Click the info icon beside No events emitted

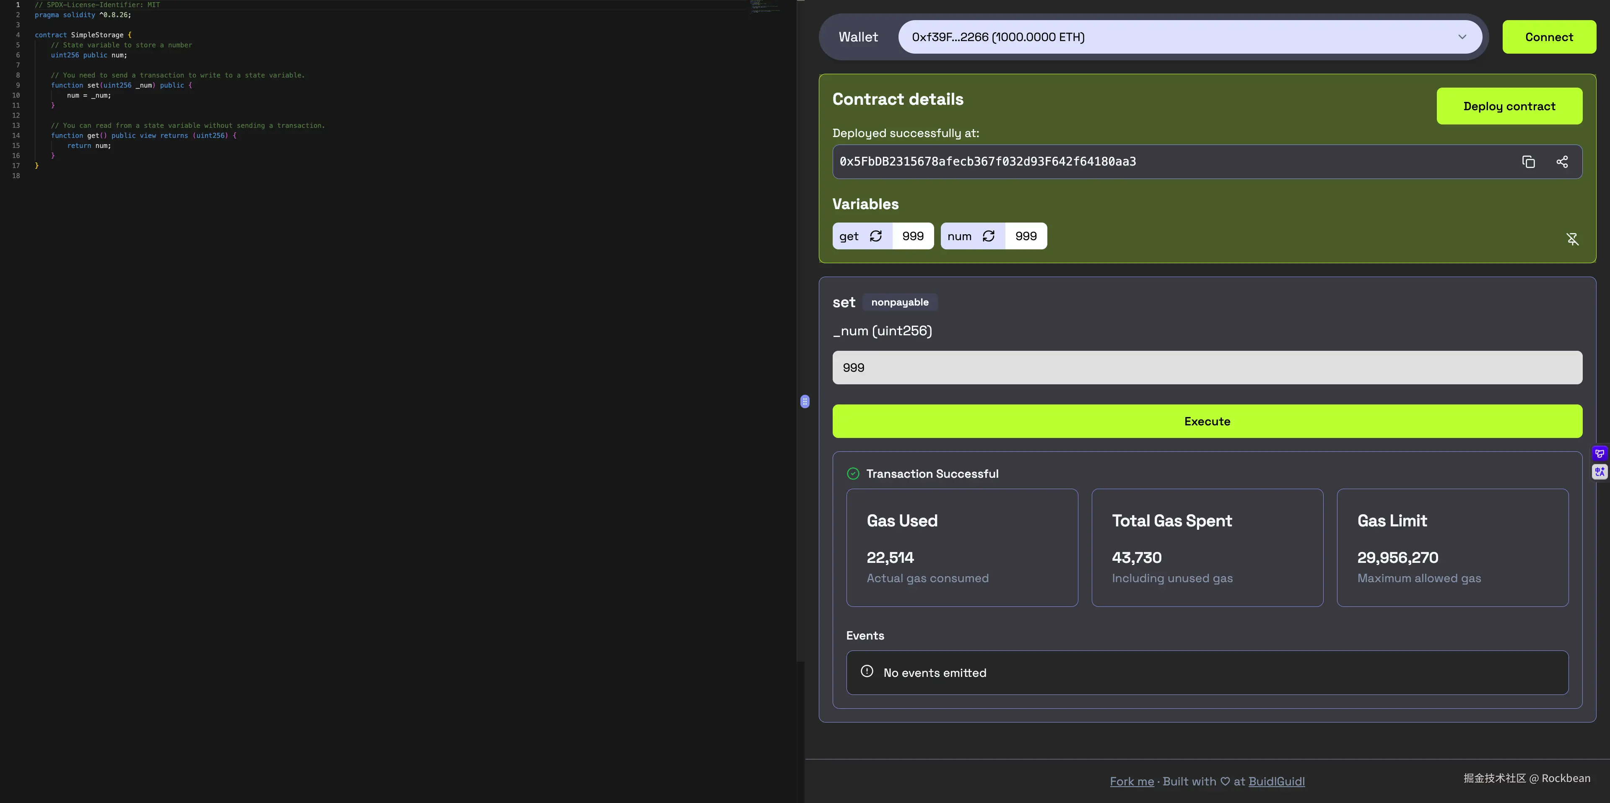(867, 671)
